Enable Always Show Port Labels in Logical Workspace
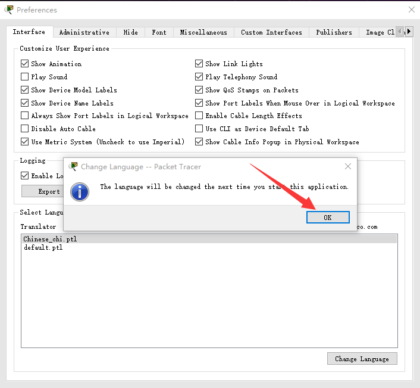The width and height of the screenshot is (420, 388). coord(24,116)
